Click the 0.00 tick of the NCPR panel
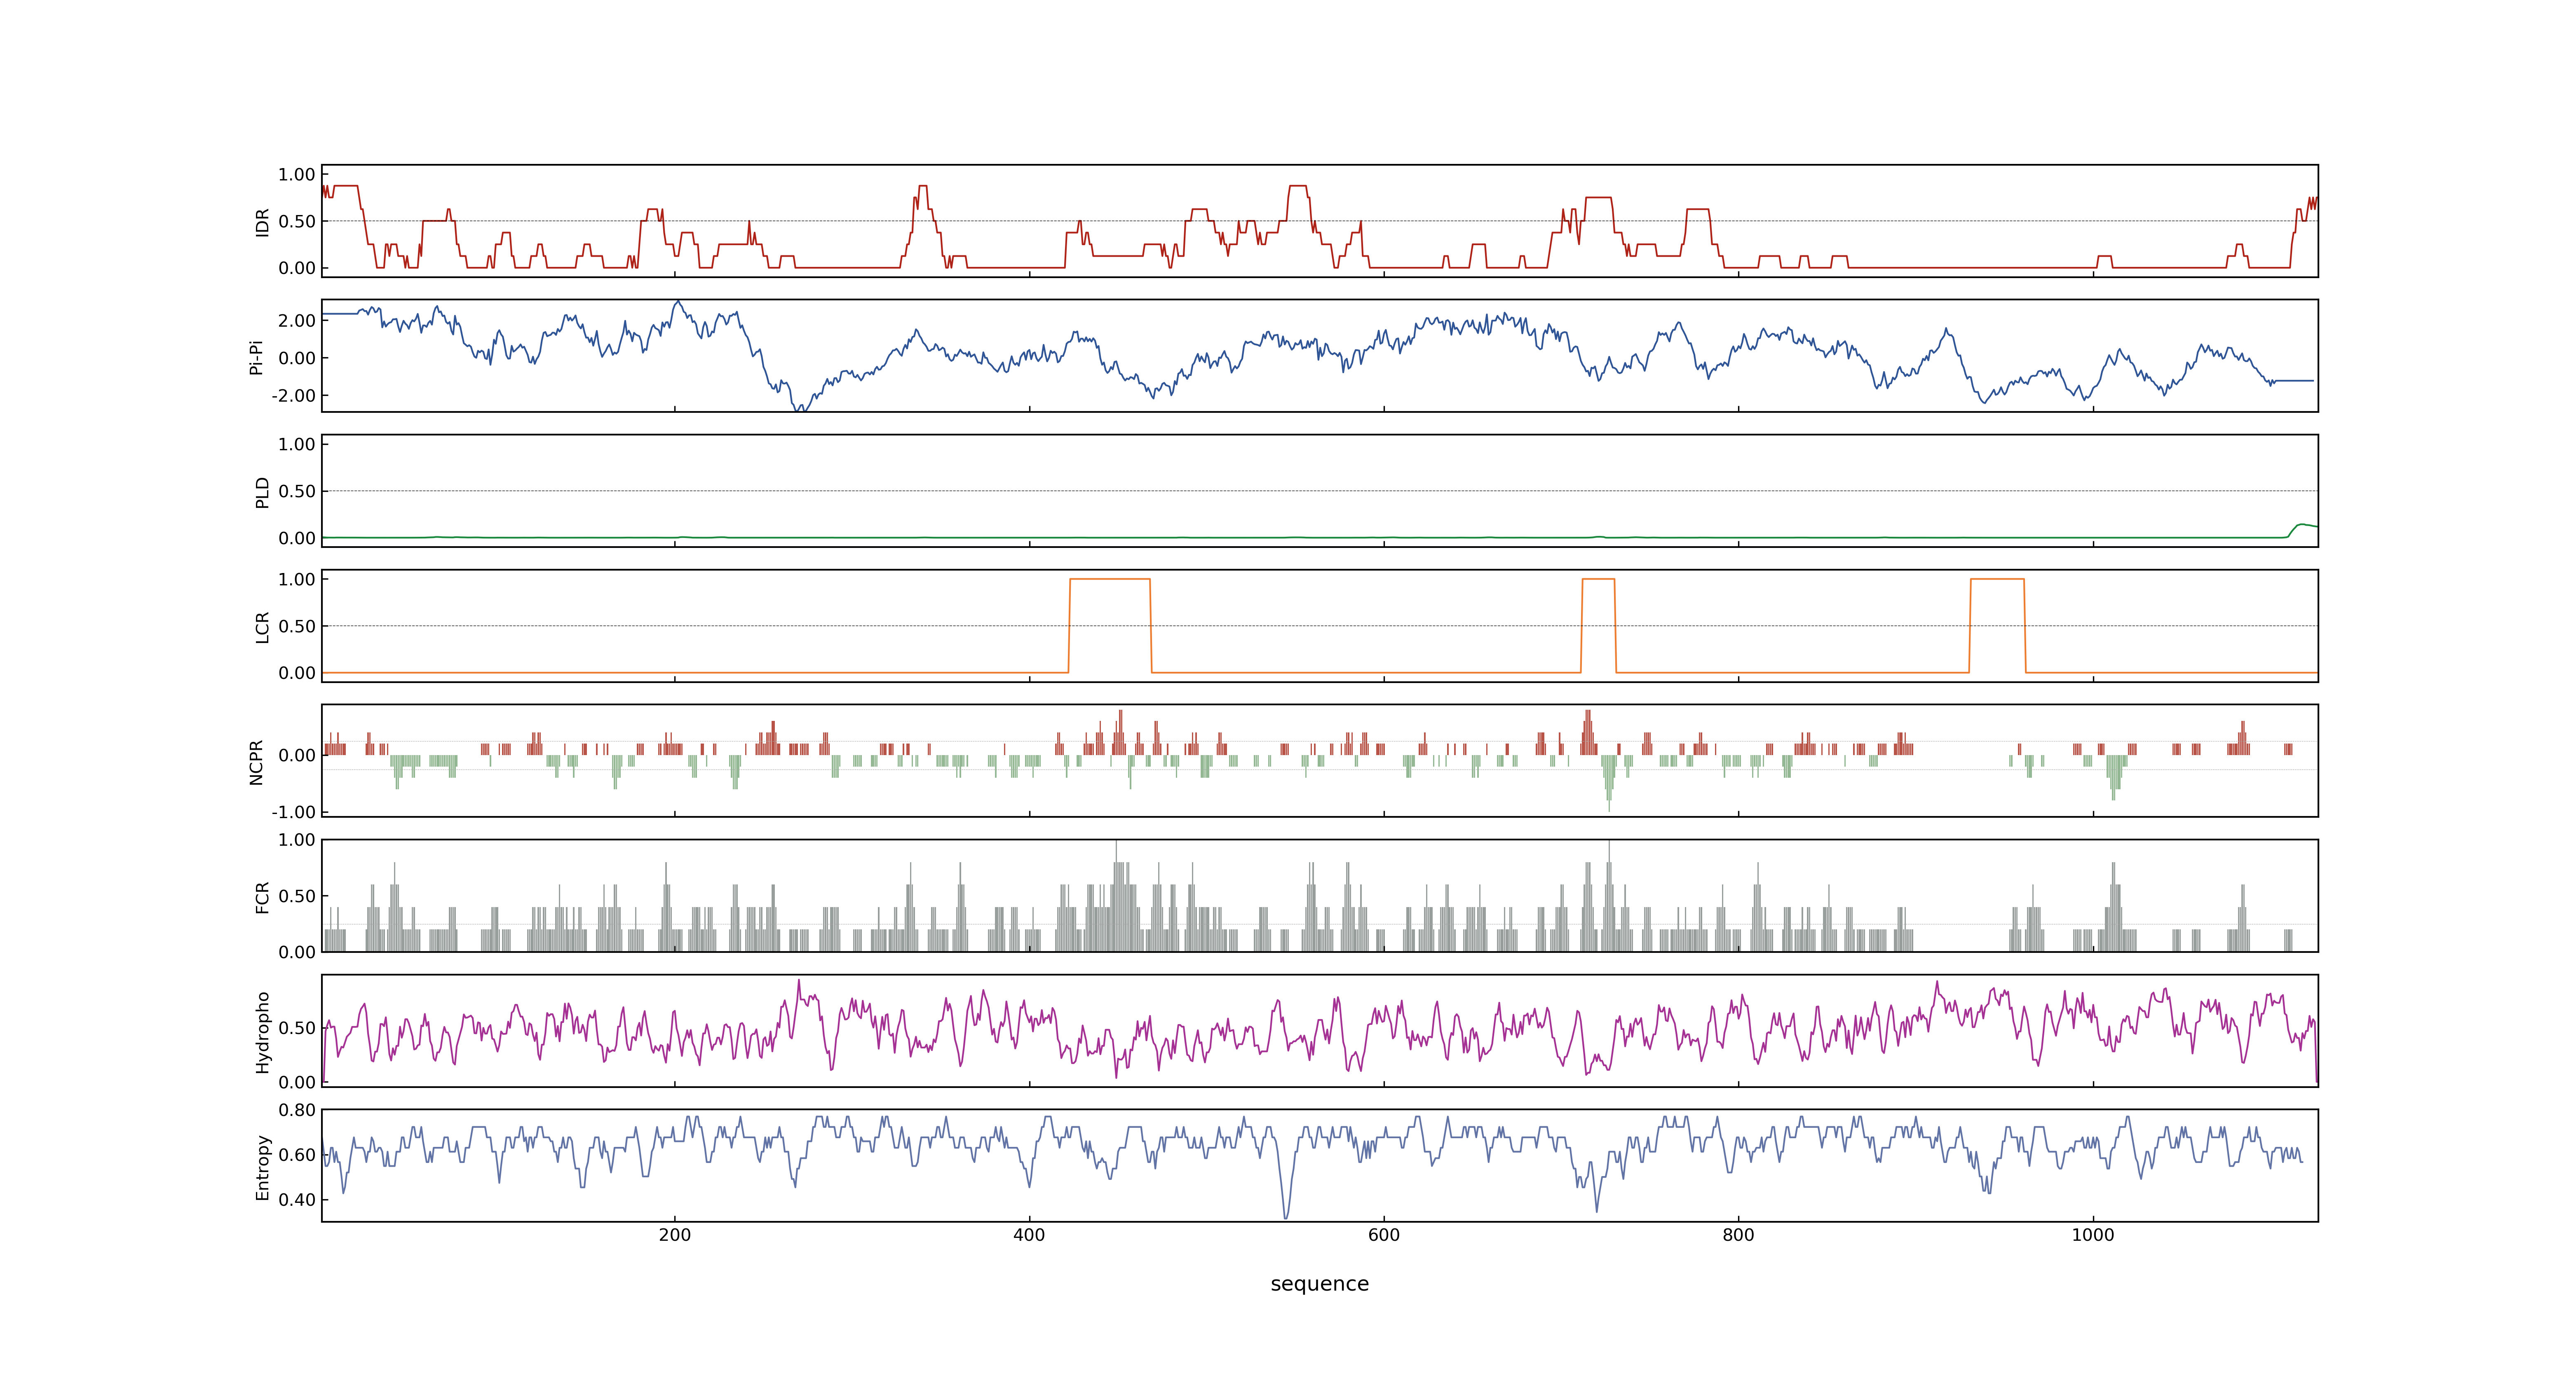This screenshot has height=1373, width=2576. click(x=297, y=756)
